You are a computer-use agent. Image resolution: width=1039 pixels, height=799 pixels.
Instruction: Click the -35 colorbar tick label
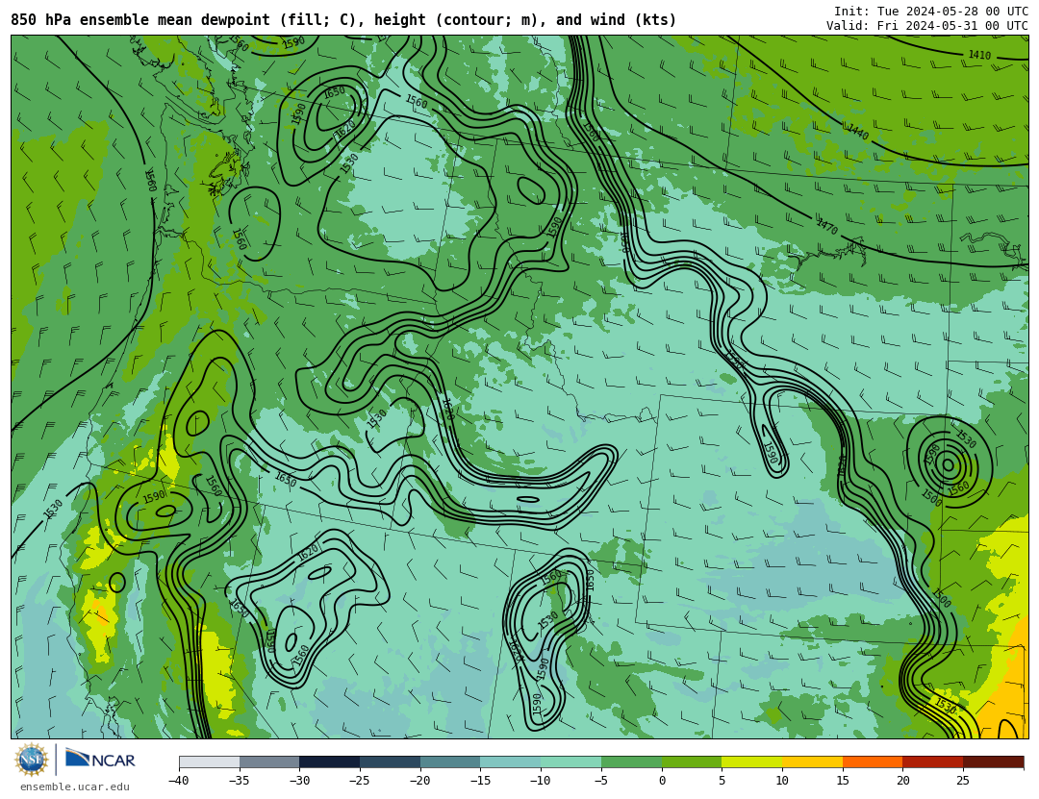pos(240,781)
